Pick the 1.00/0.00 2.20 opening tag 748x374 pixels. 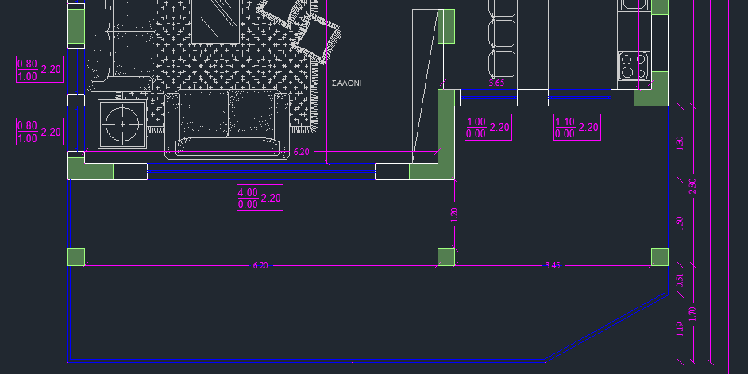488,127
